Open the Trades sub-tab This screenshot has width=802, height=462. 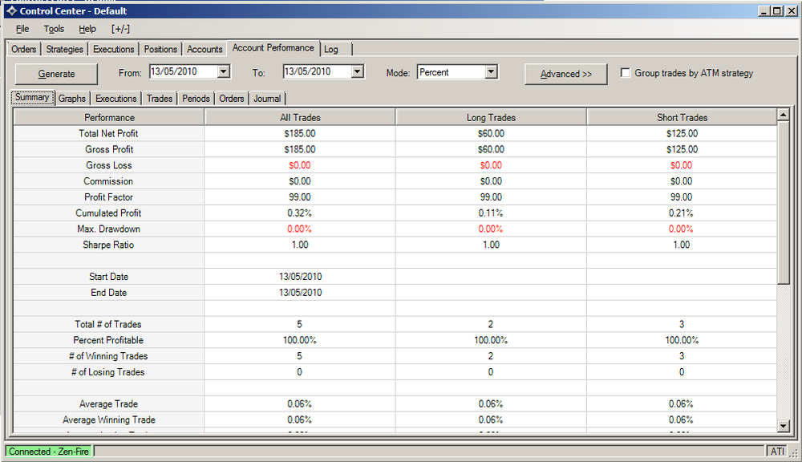[x=160, y=98]
